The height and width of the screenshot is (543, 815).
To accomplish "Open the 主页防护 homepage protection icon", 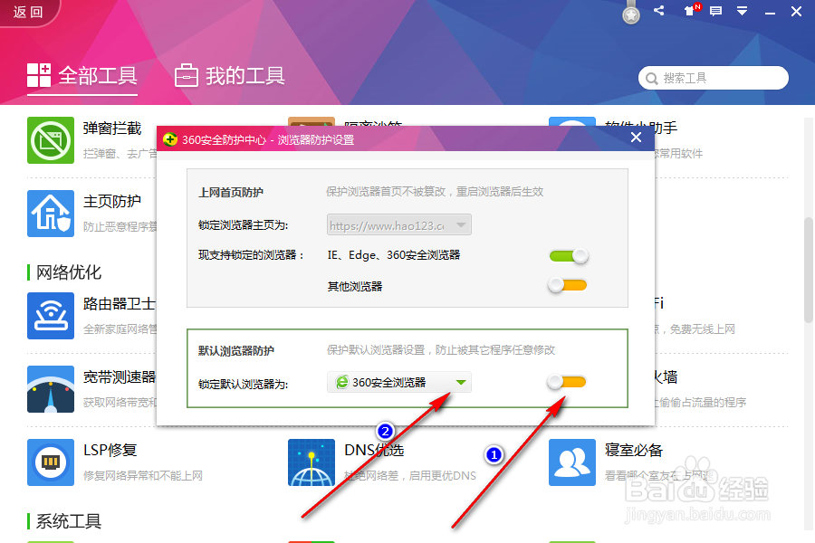I will pyautogui.click(x=51, y=214).
